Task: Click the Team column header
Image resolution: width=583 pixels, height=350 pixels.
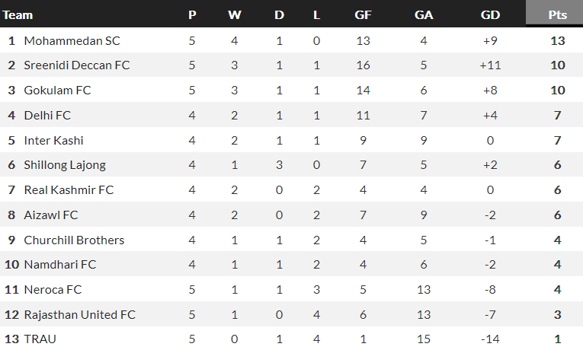Action: point(18,14)
